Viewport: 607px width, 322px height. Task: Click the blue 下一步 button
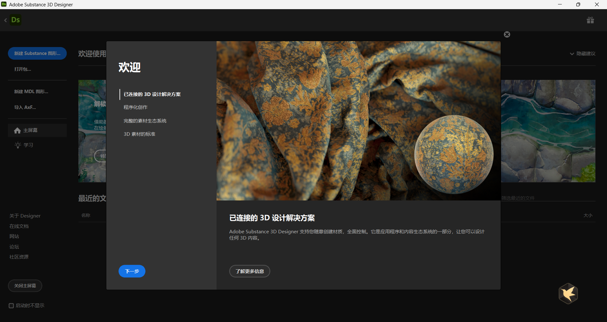pyautogui.click(x=132, y=271)
